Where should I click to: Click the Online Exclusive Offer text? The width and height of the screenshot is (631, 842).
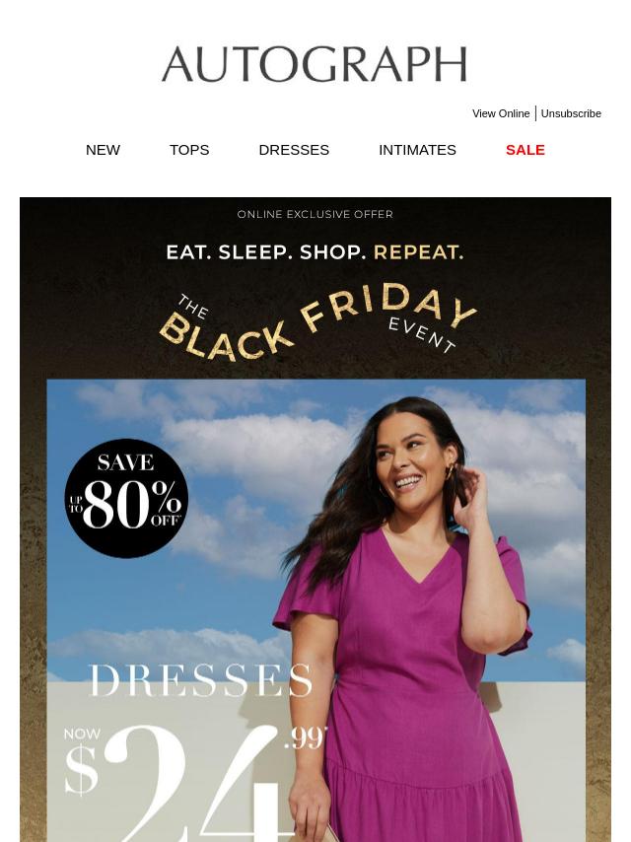(315, 214)
